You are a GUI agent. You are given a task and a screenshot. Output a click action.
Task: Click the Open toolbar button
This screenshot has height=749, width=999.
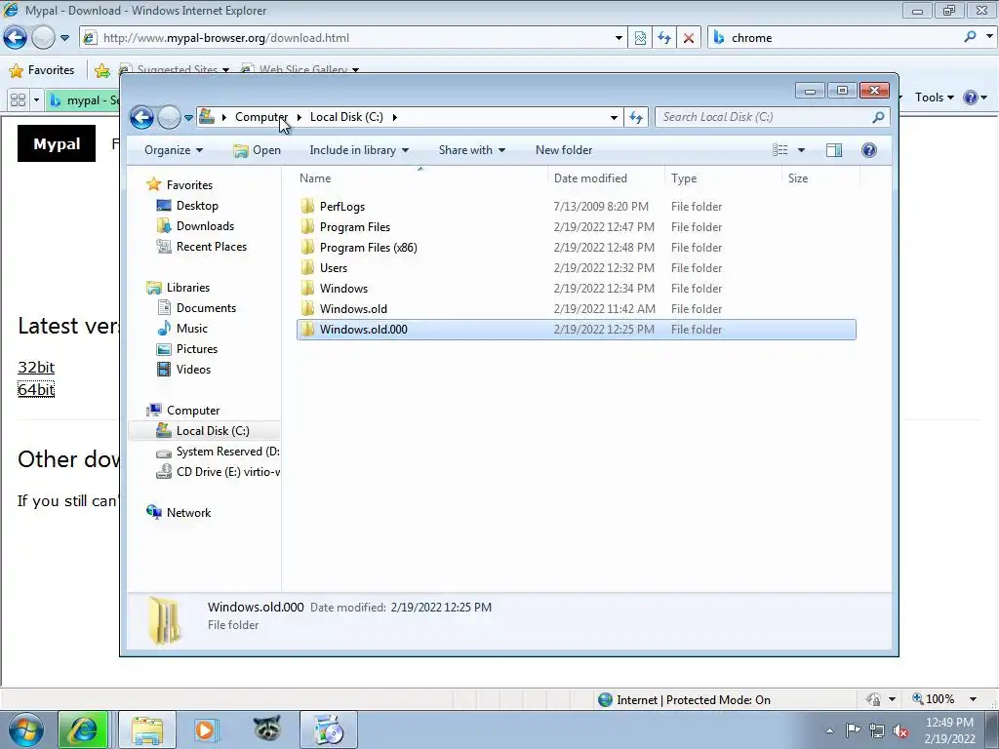257,150
